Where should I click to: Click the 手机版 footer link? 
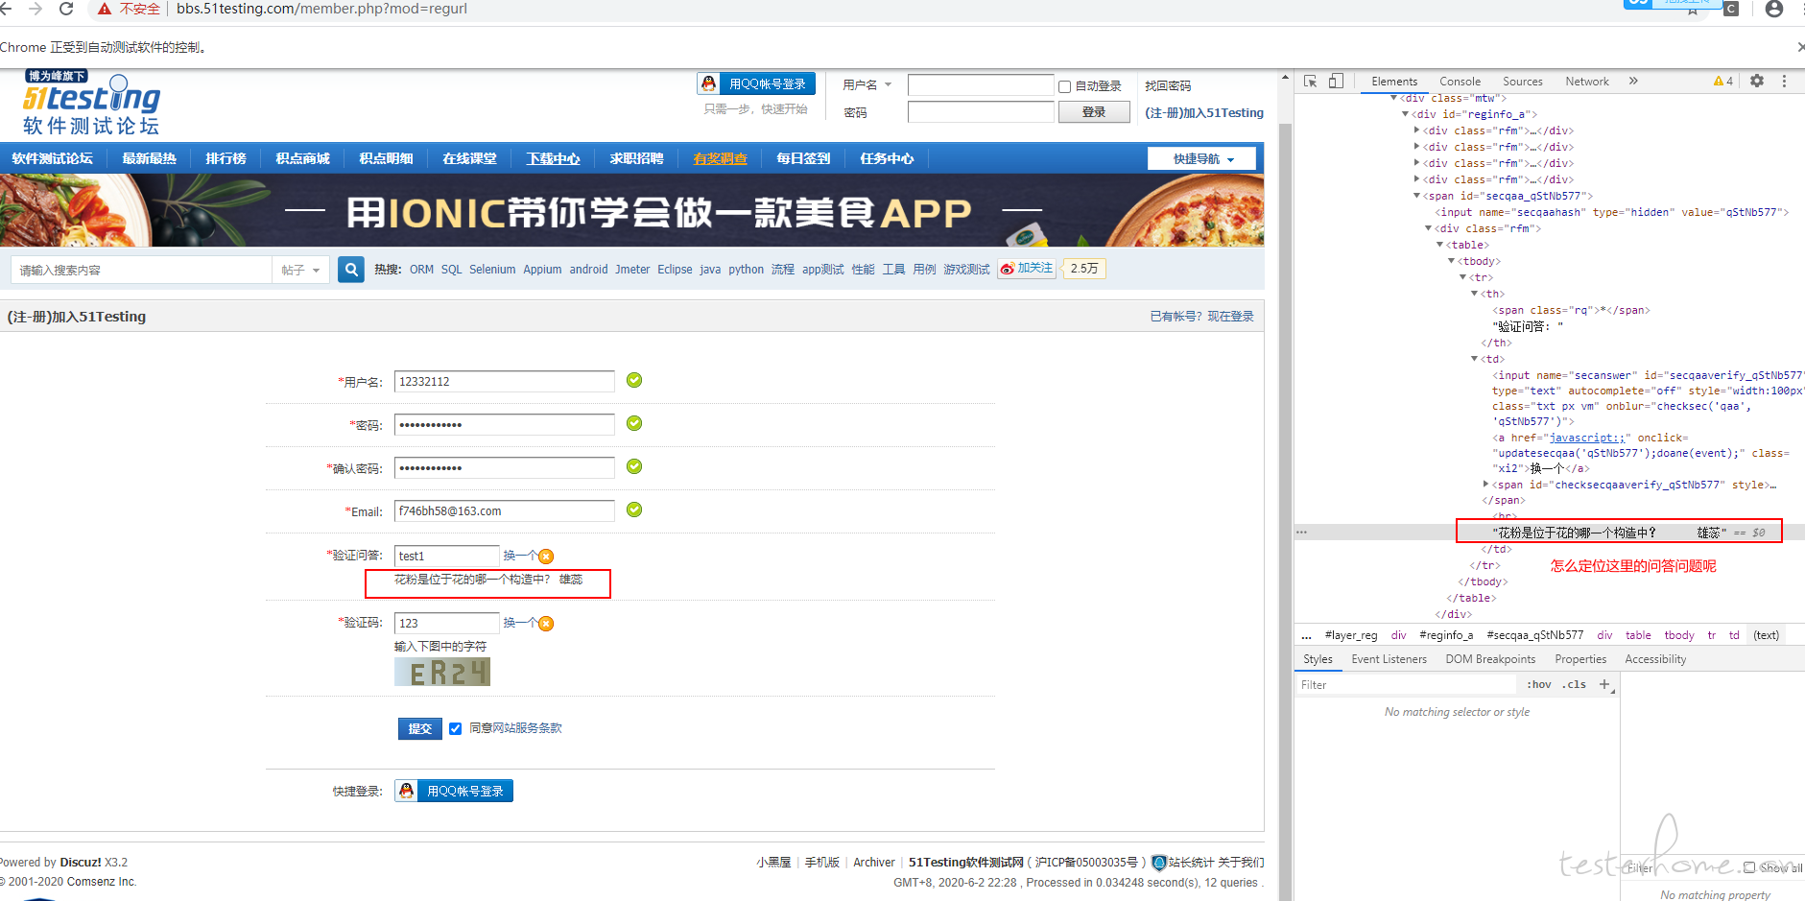(x=822, y=863)
